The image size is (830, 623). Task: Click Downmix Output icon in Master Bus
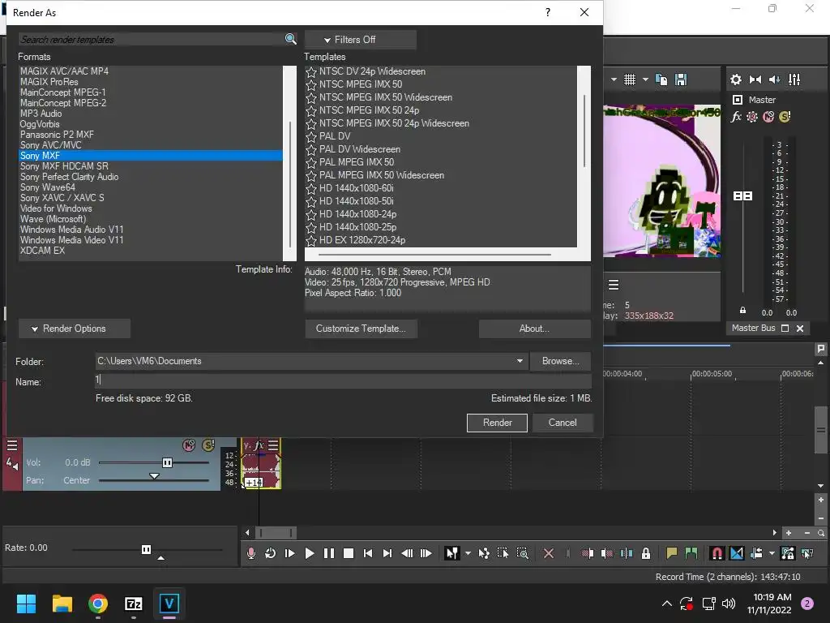click(755, 79)
